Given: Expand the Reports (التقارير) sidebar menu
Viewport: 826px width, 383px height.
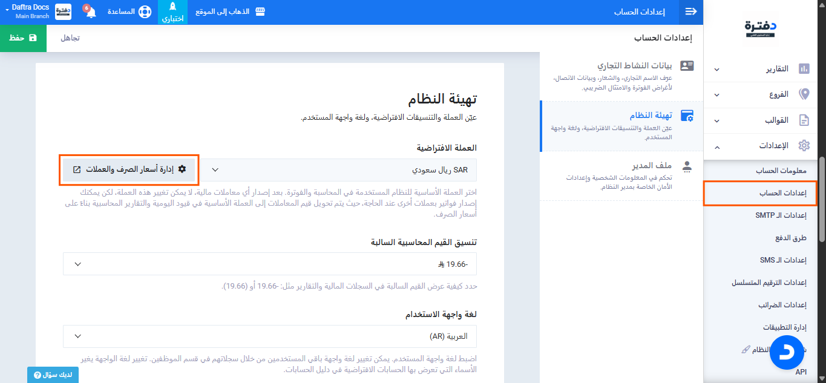Looking at the screenshot, I should (x=764, y=69).
